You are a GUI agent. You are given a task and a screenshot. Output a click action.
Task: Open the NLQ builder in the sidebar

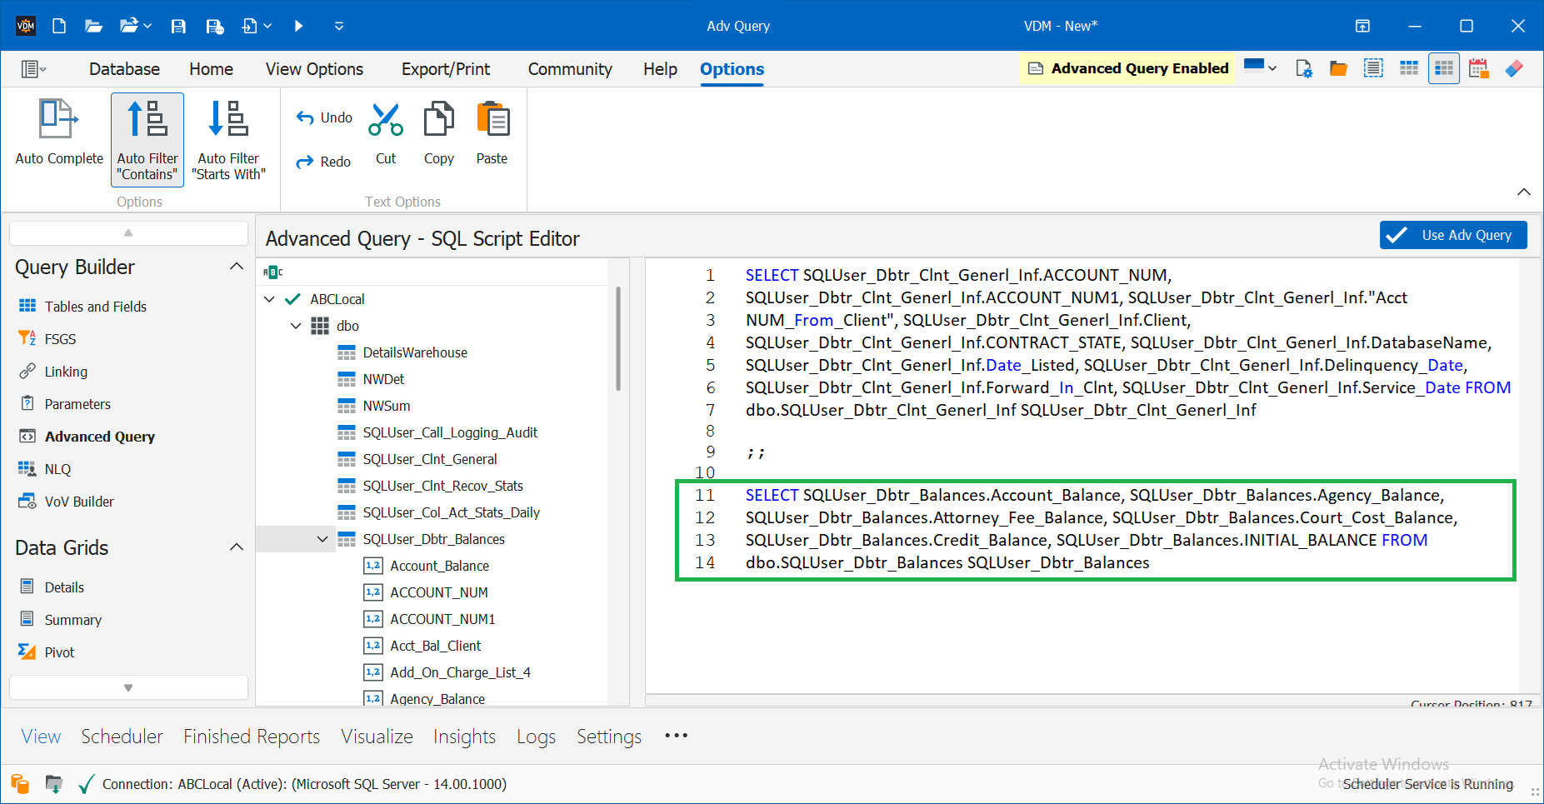pyautogui.click(x=57, y=468)
